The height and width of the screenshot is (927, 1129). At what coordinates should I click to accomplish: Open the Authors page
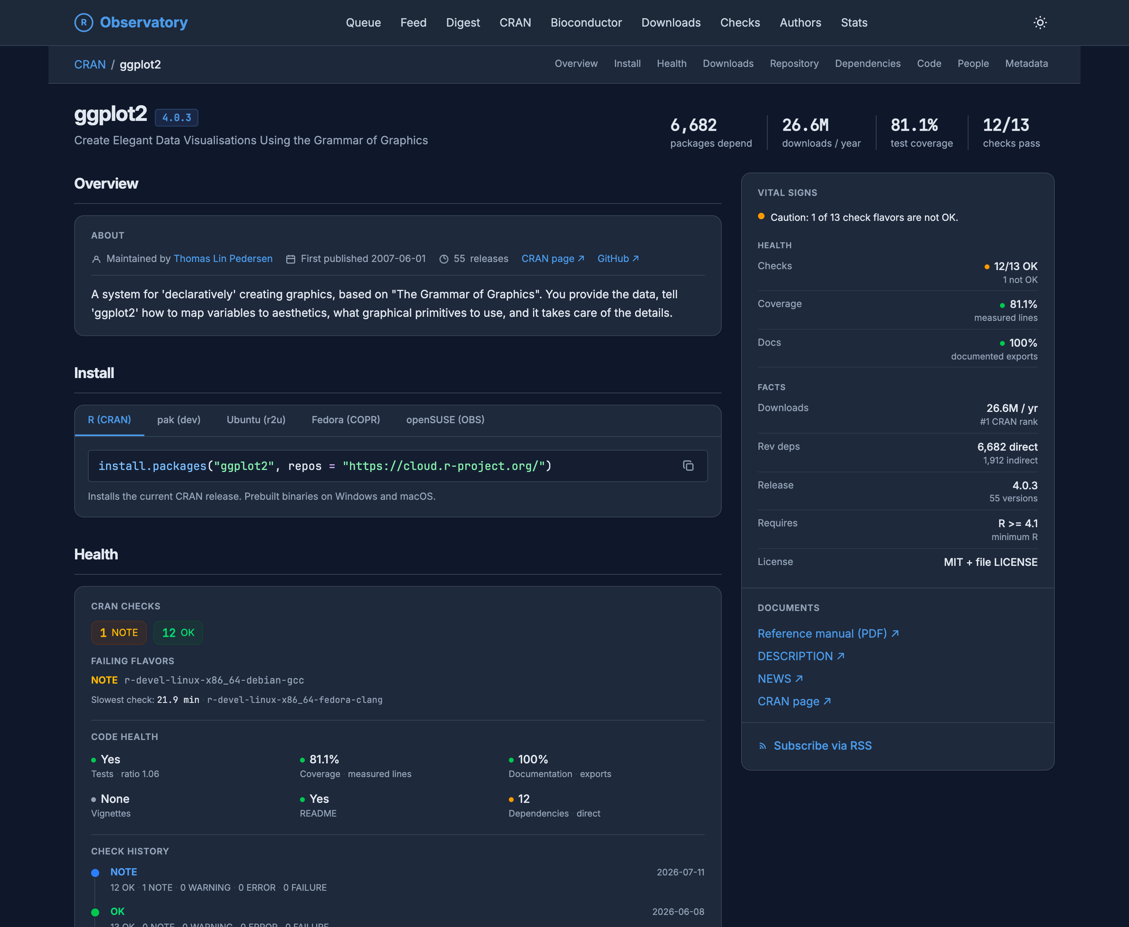[800, 23]
